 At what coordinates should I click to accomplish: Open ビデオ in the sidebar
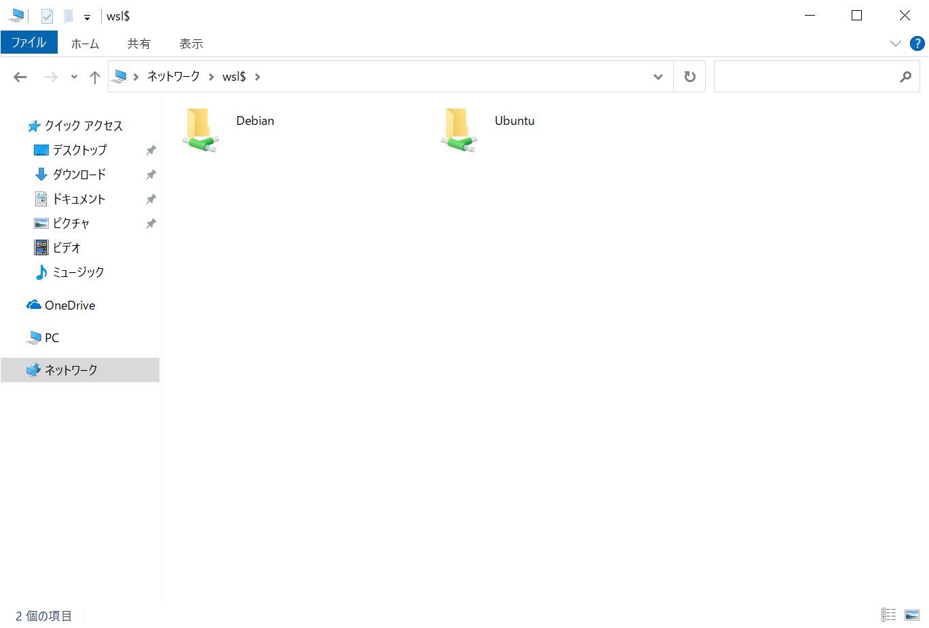(67, 248)
